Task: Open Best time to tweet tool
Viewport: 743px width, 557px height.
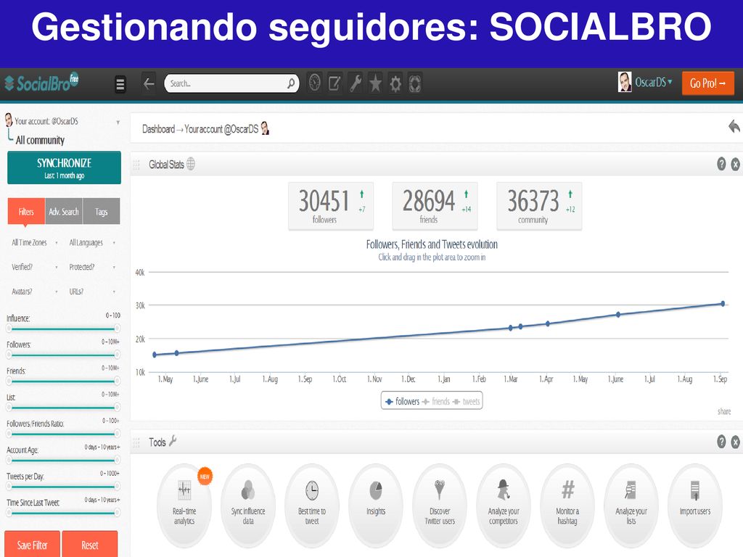Action: click(312, 506)
